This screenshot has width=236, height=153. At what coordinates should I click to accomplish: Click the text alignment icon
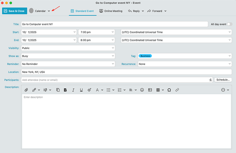coord(131,90)
